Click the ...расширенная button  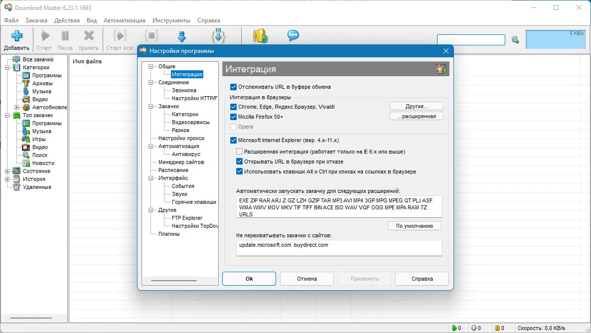[x=417, y=116]
